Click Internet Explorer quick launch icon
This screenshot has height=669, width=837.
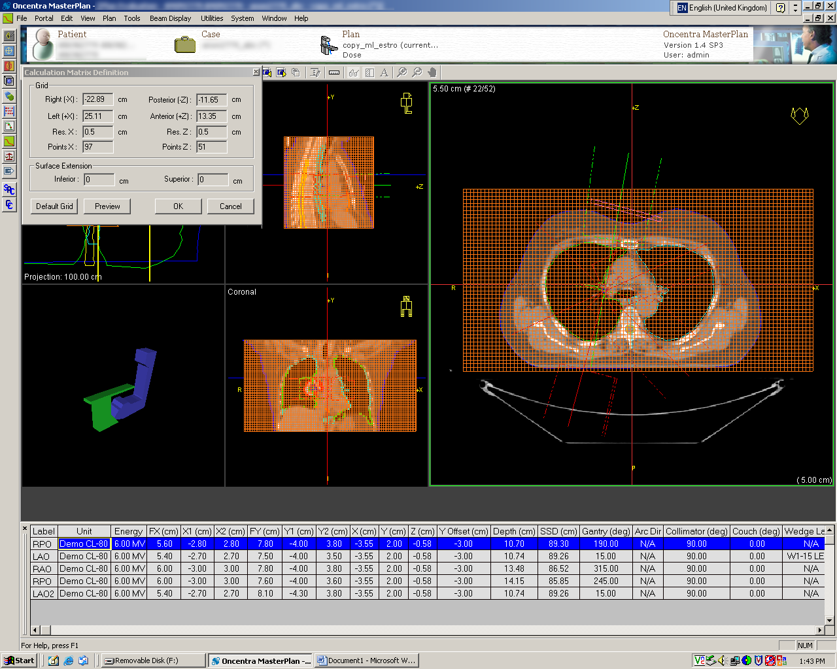tap(68, 661)
